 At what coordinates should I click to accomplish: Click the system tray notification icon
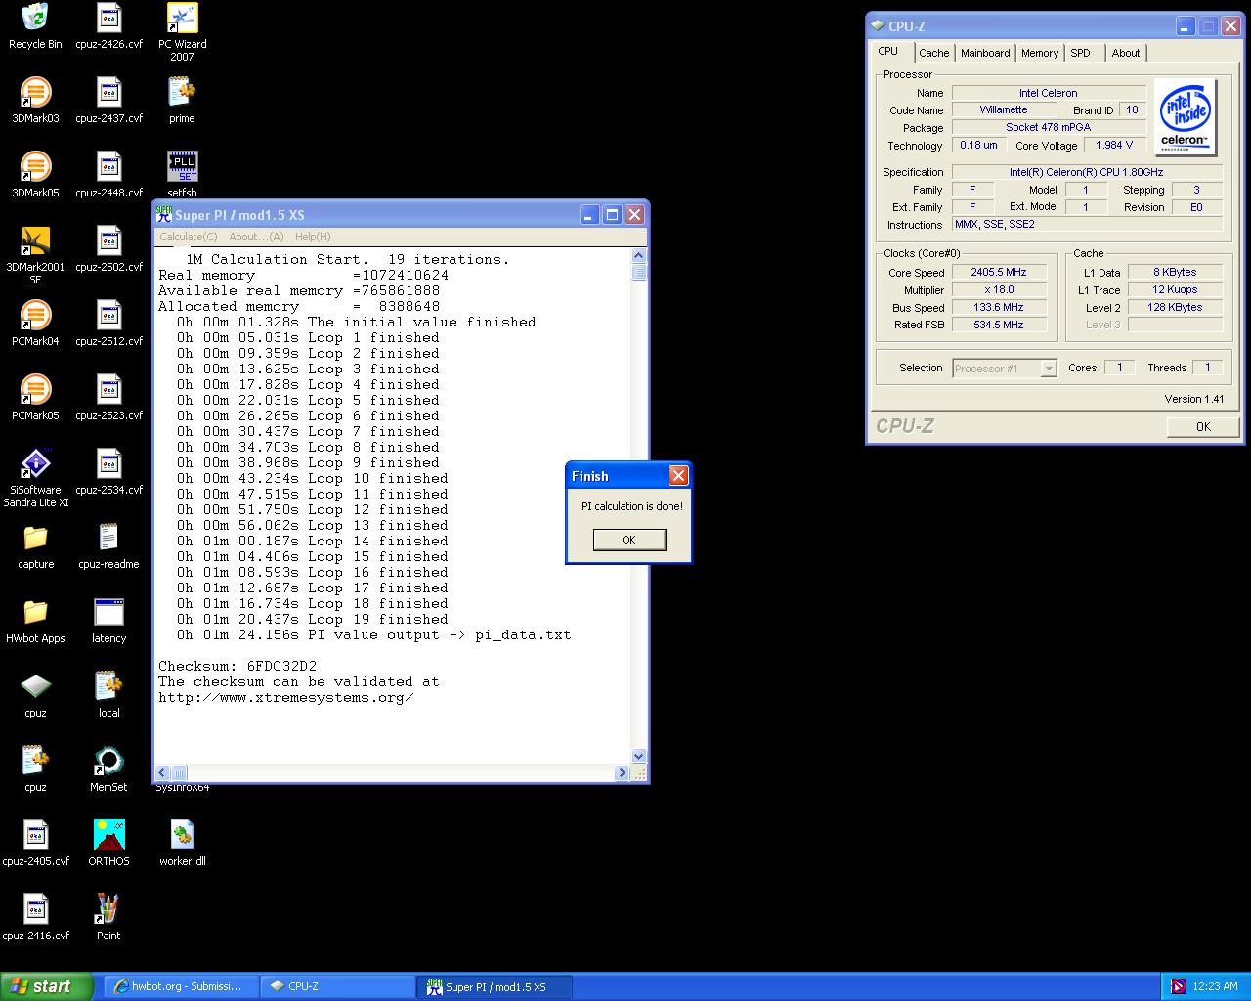(x=1179, y=986)
